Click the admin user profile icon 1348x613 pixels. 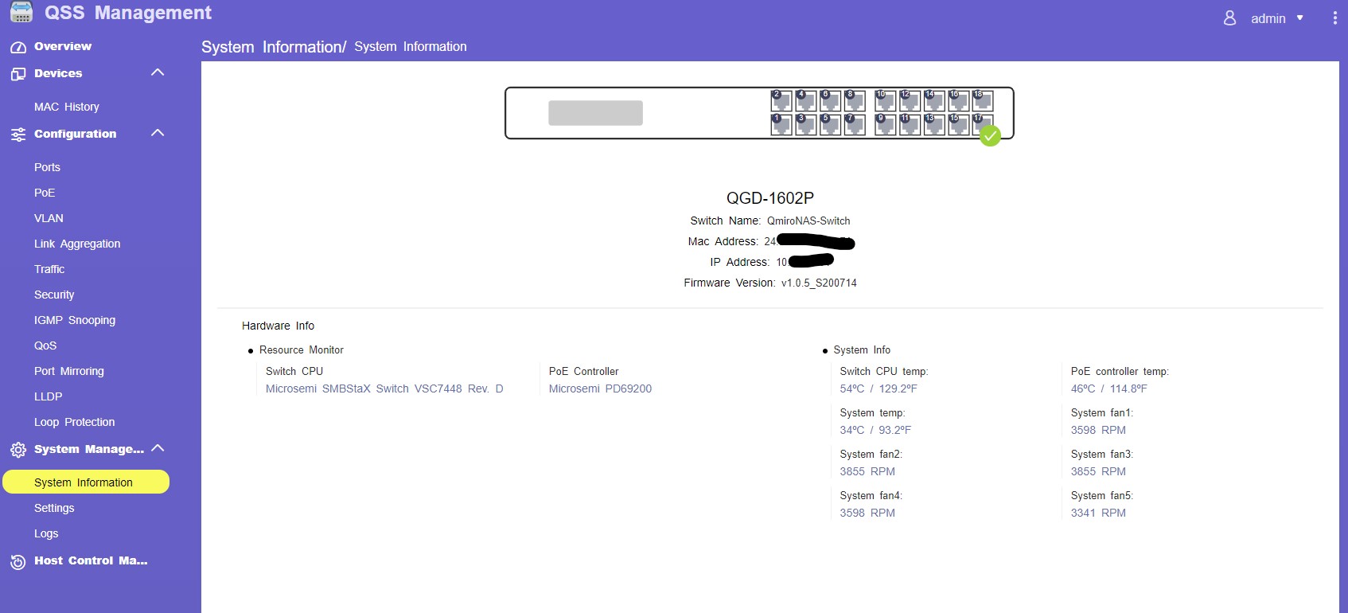1229,18
